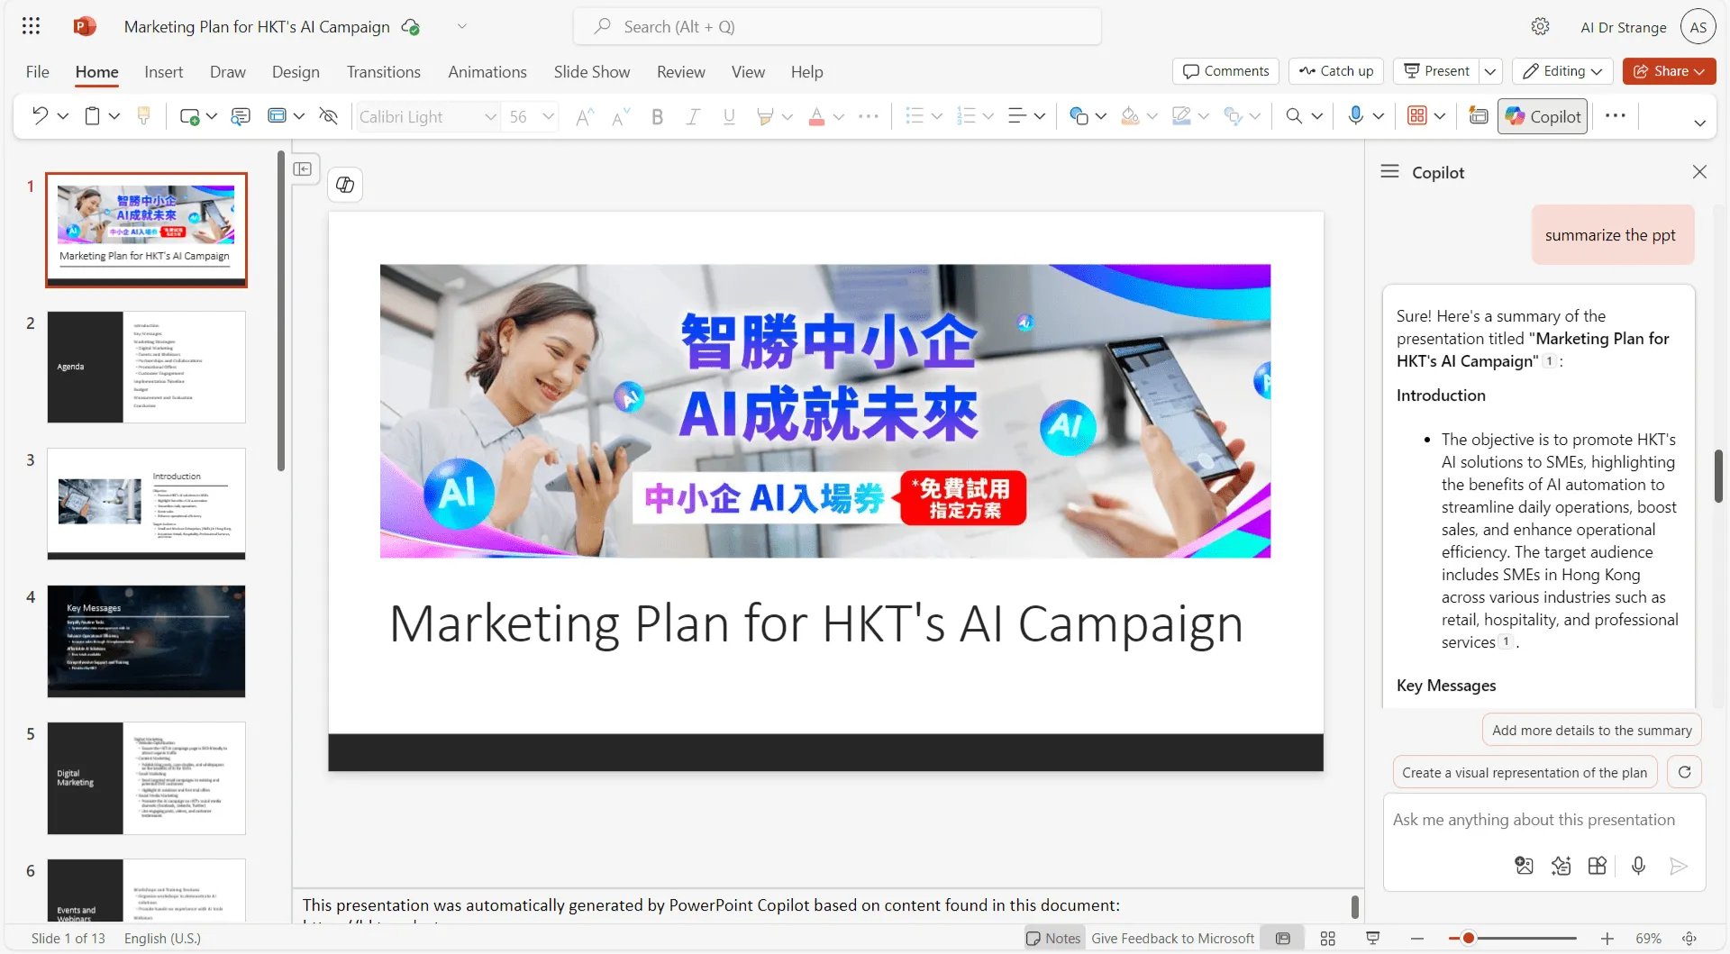Open the app launcher waffle icon
Image resolution: width=1730 pixels, height=954 pixels.
(x=31, y=26)
